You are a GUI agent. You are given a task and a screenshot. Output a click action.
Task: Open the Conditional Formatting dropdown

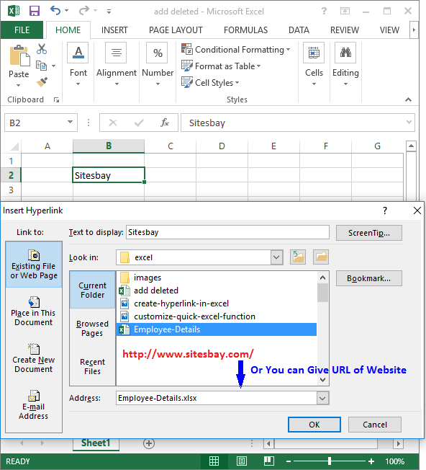tap(236, 50)
